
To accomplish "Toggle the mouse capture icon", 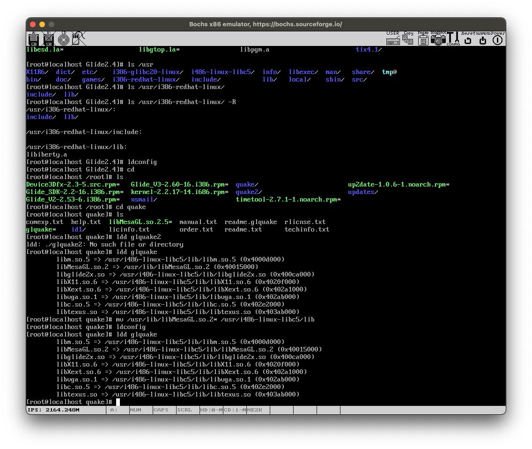I will coord(78,39).
